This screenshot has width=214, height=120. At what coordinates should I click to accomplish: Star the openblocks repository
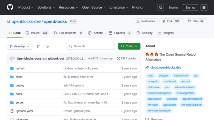tap(196, 21)
